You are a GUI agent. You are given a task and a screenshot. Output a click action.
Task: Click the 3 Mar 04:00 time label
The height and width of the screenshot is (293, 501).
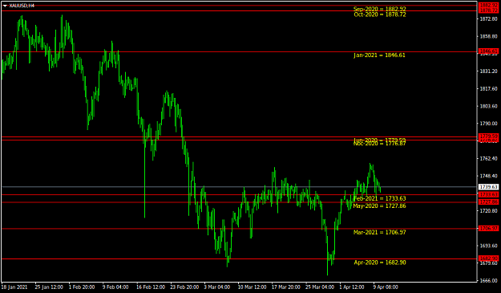coord(217,287)
